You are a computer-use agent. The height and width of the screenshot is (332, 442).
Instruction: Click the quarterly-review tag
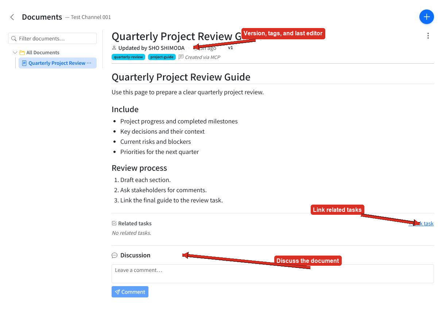coord(128,57)
